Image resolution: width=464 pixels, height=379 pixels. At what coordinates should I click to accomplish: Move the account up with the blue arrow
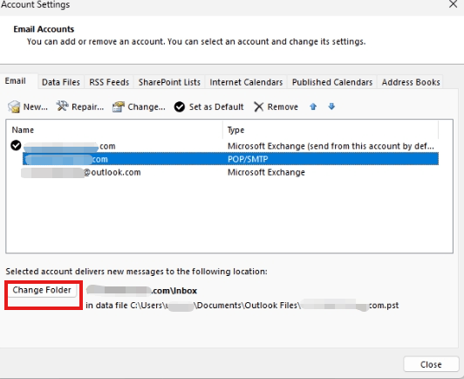313,107
